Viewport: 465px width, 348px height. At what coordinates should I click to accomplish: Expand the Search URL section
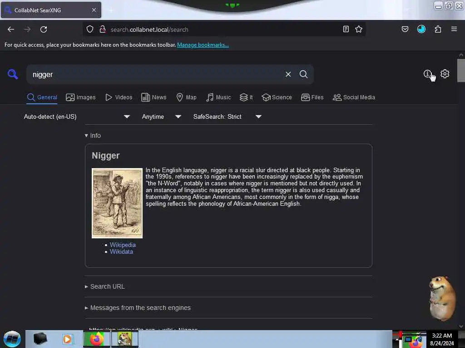pyautogui.click(x=105, y=286)
